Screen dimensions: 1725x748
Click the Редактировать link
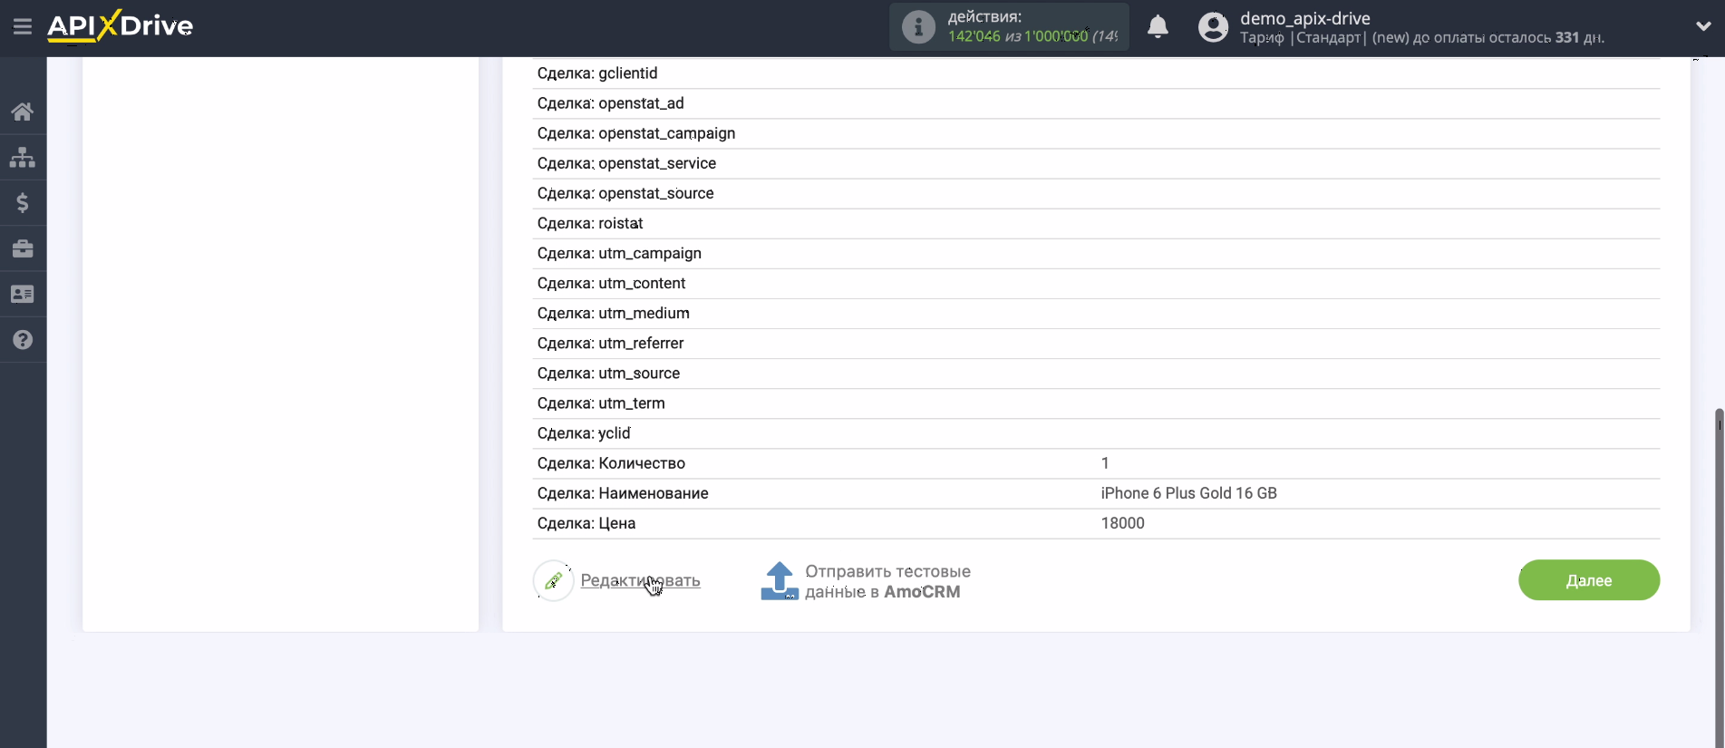coord(640,580)
